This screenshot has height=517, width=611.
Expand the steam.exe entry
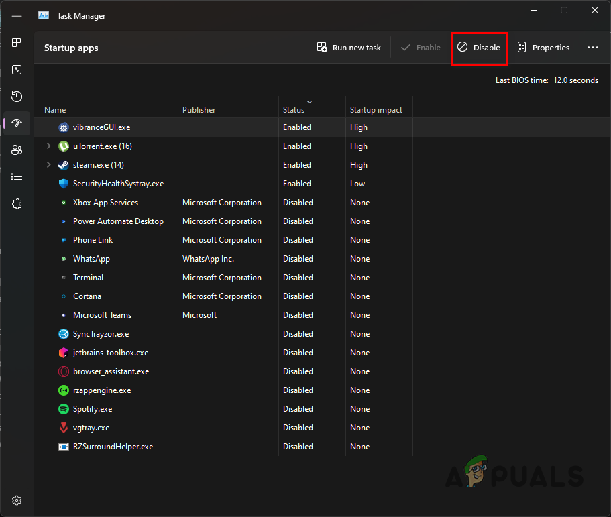point(47,164)
